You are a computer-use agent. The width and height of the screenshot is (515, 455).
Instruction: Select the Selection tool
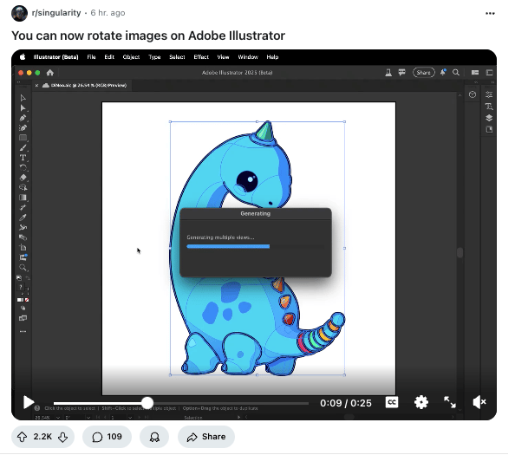click(x=23, y=98)
